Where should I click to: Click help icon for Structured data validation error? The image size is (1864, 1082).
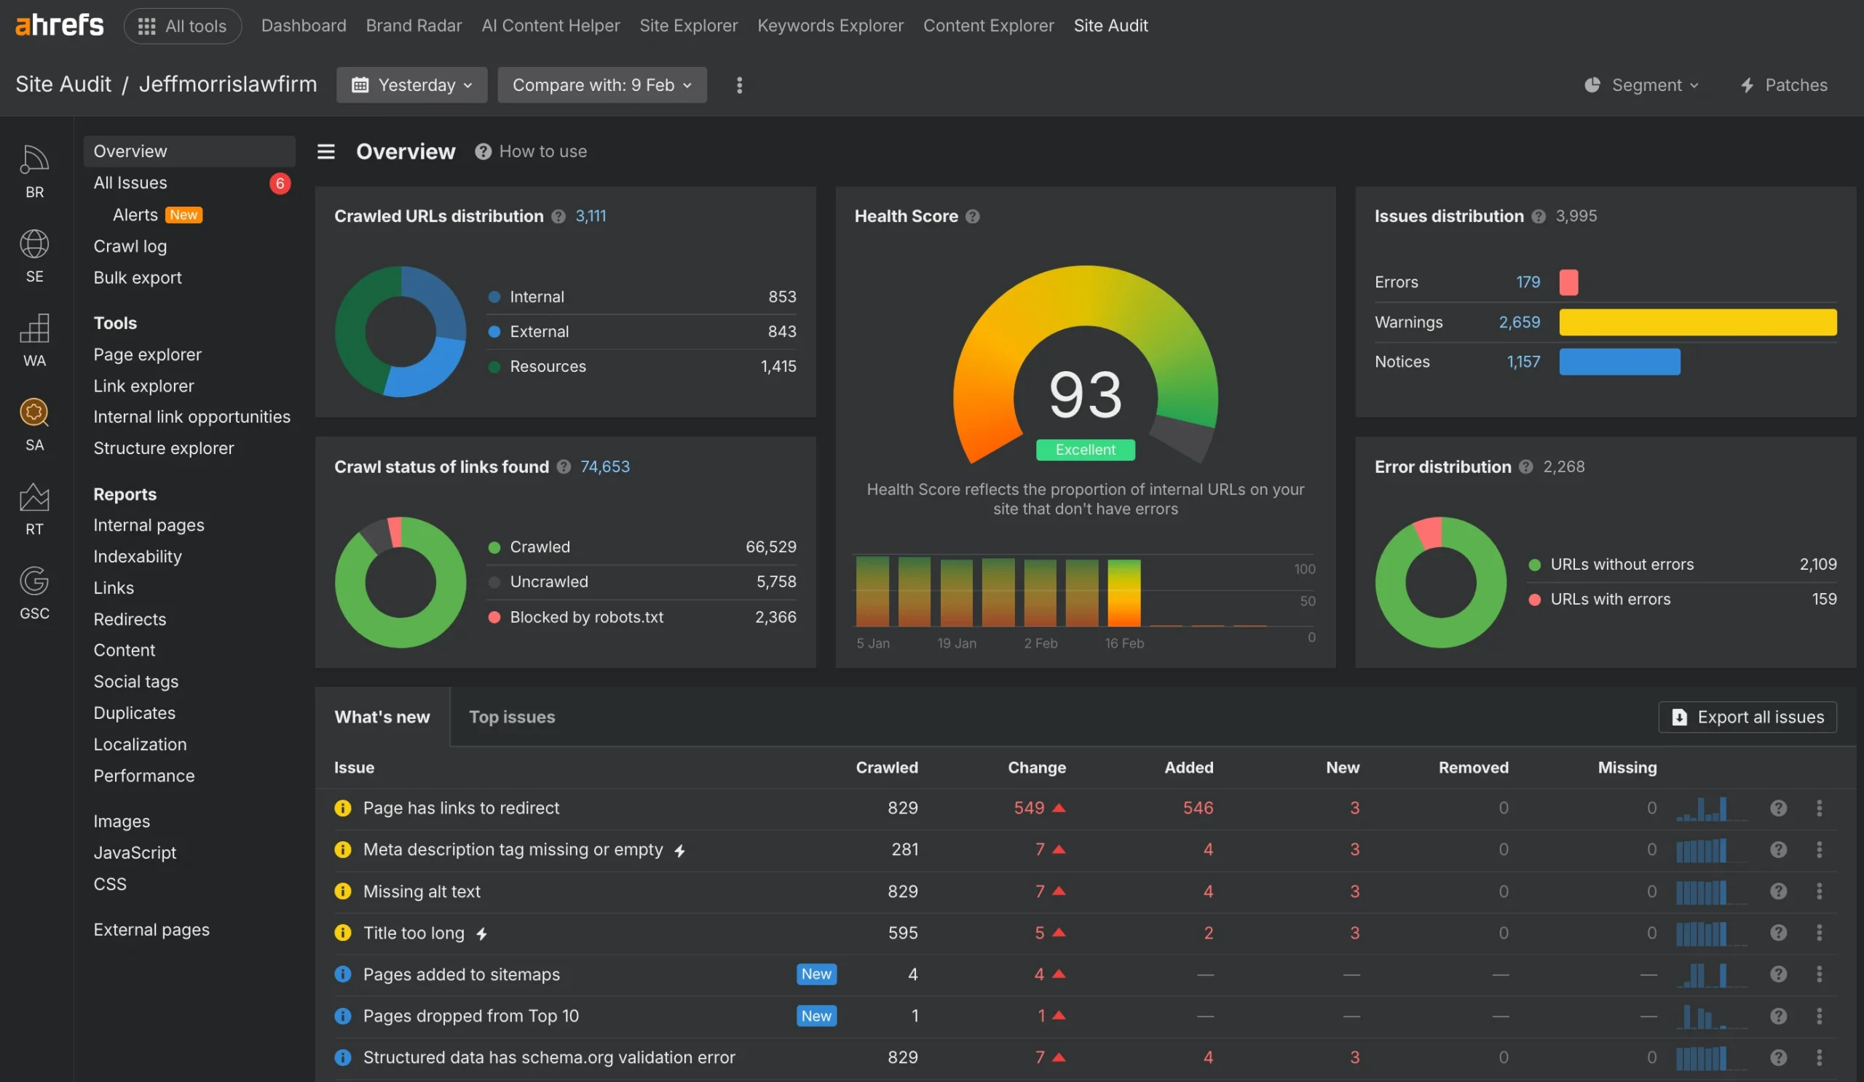point(1778,1057)
